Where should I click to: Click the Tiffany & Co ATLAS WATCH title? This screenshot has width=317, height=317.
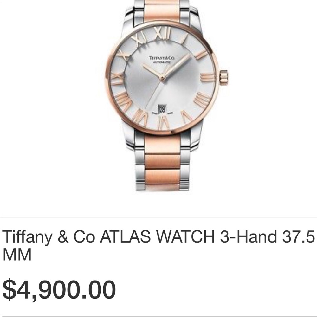pos(158,245)
